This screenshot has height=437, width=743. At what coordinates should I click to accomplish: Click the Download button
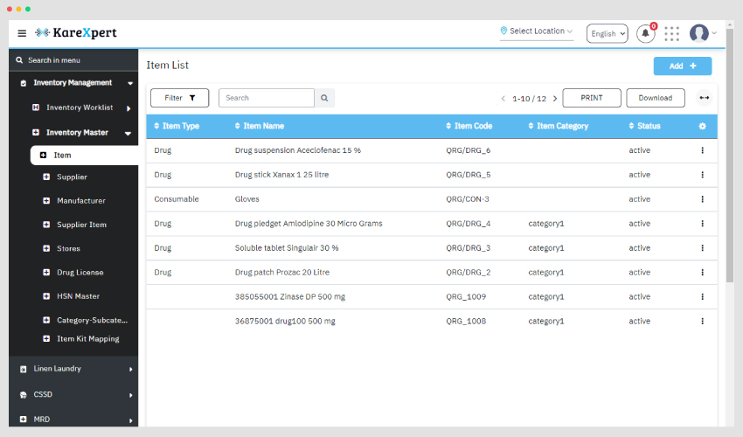(656, 98)
